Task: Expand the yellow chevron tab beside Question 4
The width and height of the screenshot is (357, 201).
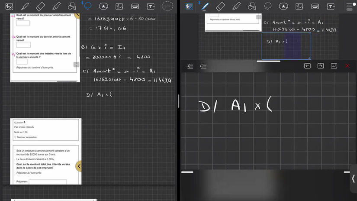Action: tap(79, 166)
